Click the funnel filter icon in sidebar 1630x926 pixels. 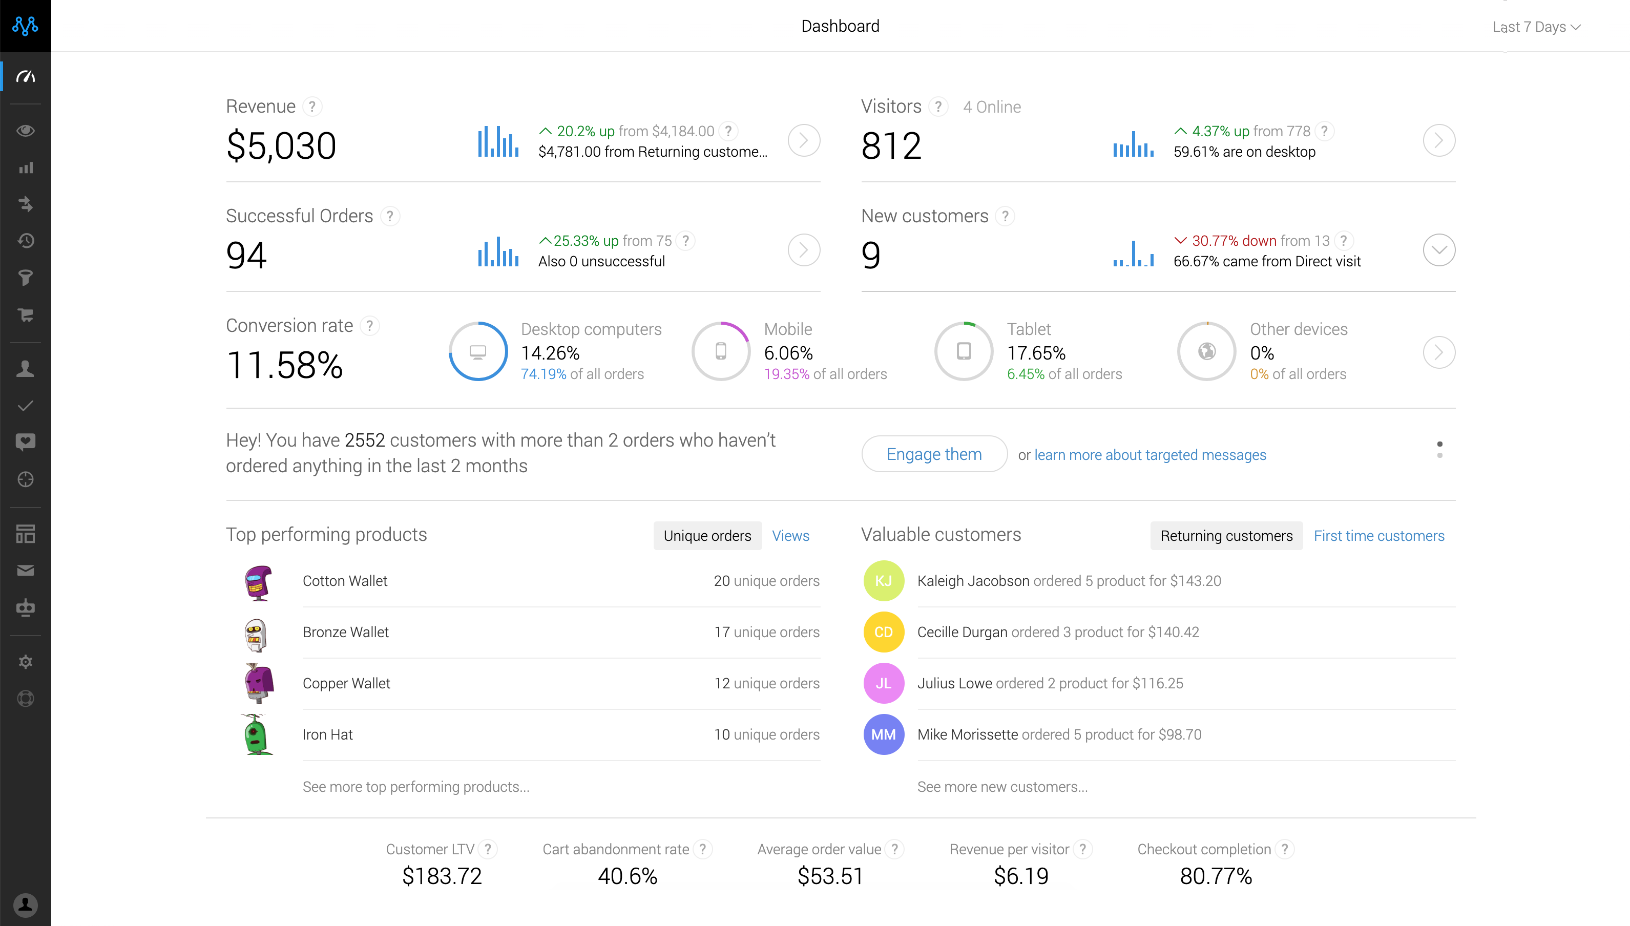pos(26,278)
